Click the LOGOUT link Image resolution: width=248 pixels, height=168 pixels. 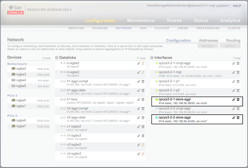pos(223,6)
